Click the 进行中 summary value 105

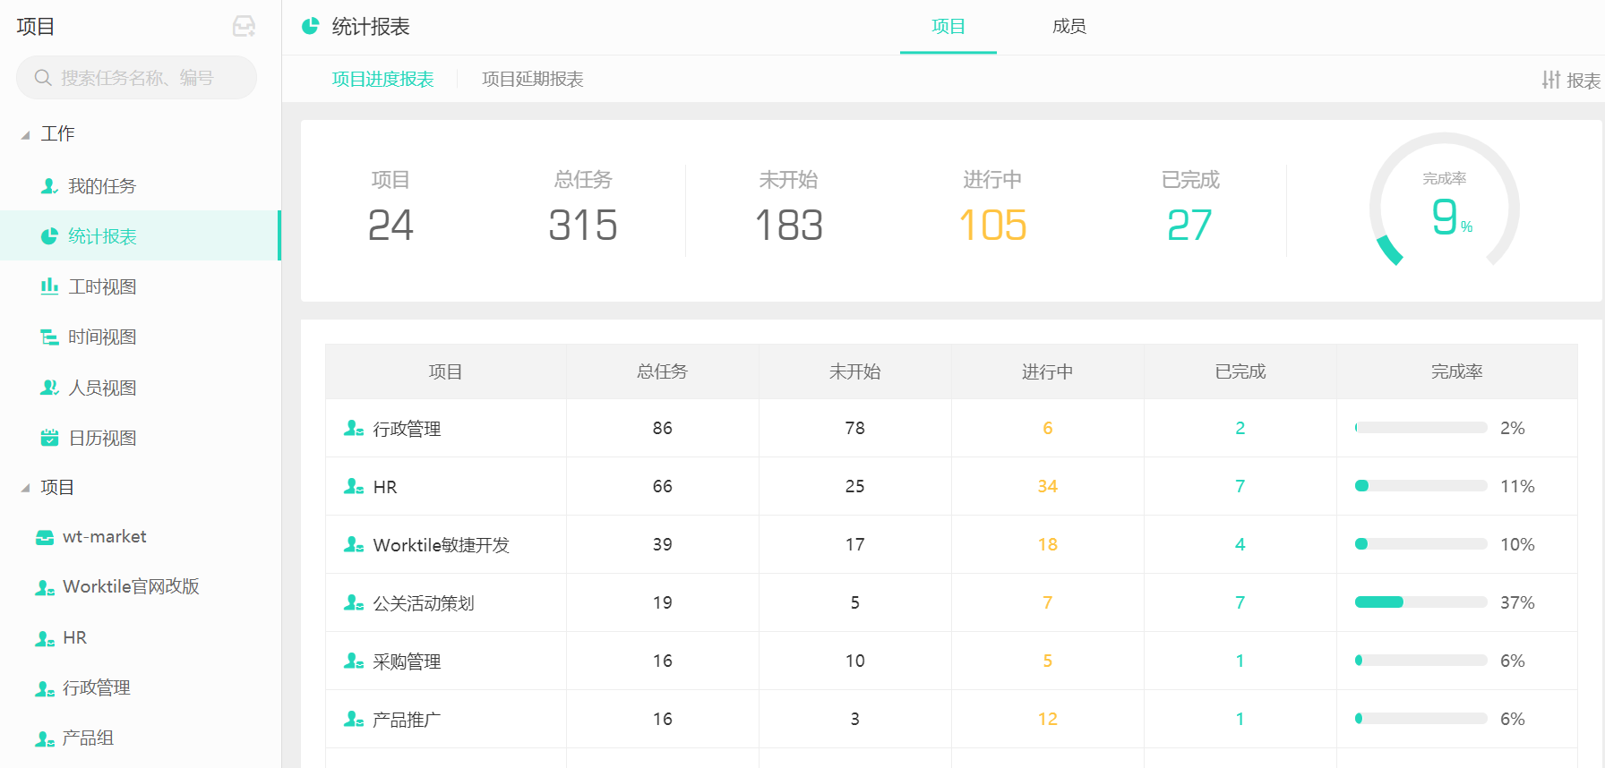[x=992, y=225]
